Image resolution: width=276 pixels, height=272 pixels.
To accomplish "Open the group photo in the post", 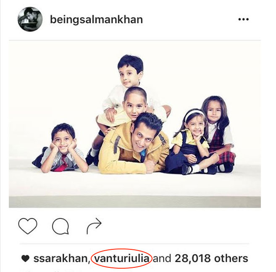I will [135, 124].
